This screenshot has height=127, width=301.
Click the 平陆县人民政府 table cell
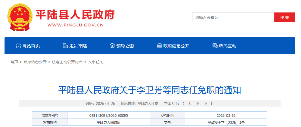108,123
